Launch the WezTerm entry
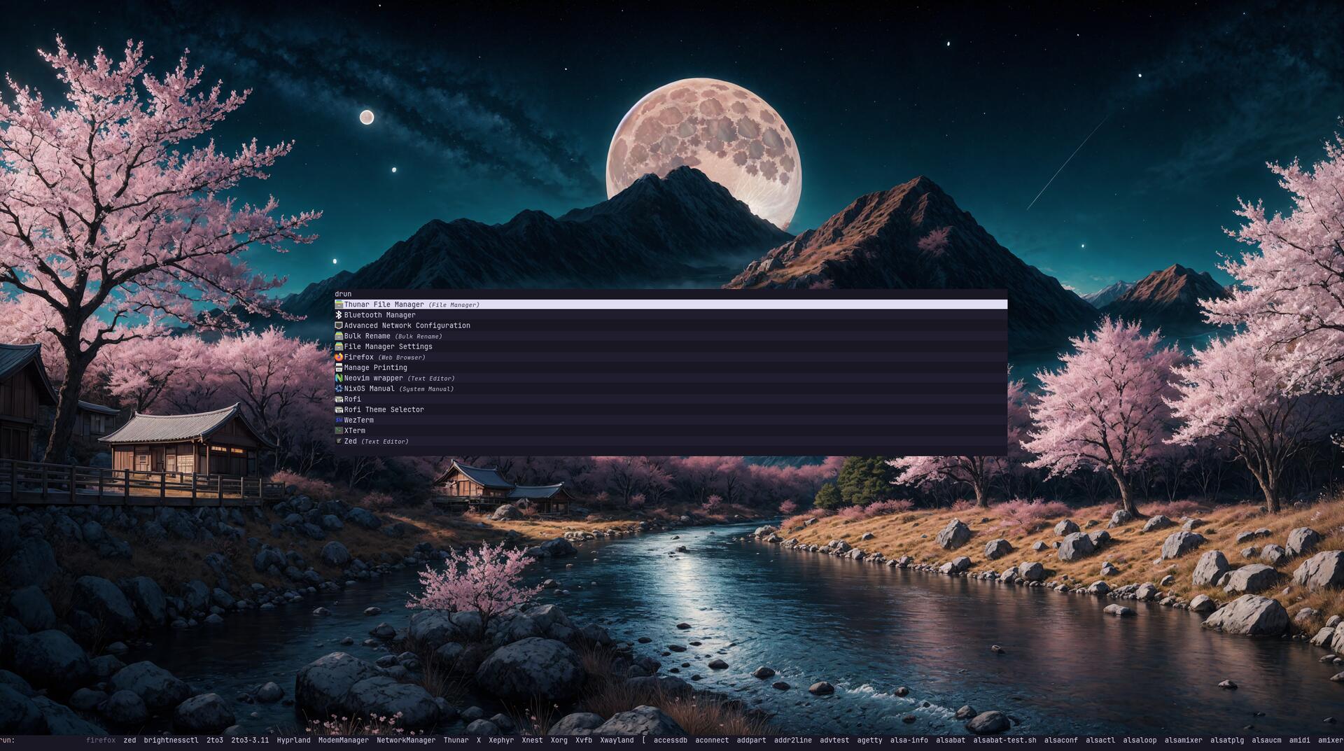Viewport: 1344px width, 751px height. click(671, 420)
